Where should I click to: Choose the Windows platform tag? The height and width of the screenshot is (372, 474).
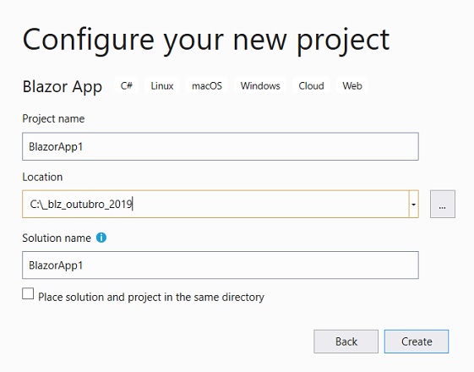click(260, 85)
